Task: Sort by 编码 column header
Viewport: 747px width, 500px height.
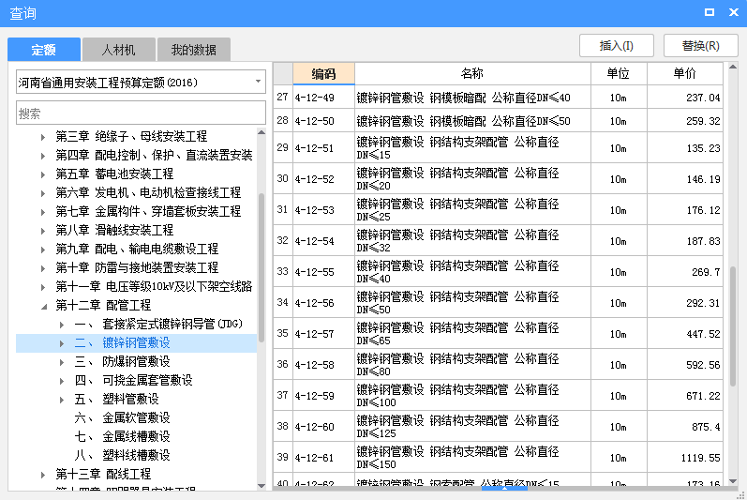Action: (x=323, y=74)
